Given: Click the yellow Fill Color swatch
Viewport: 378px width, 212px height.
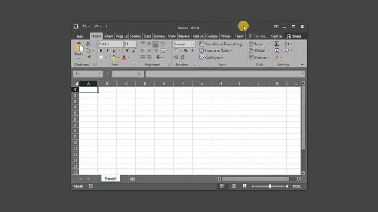Looking at the screenshot, I should coord(114,58).
